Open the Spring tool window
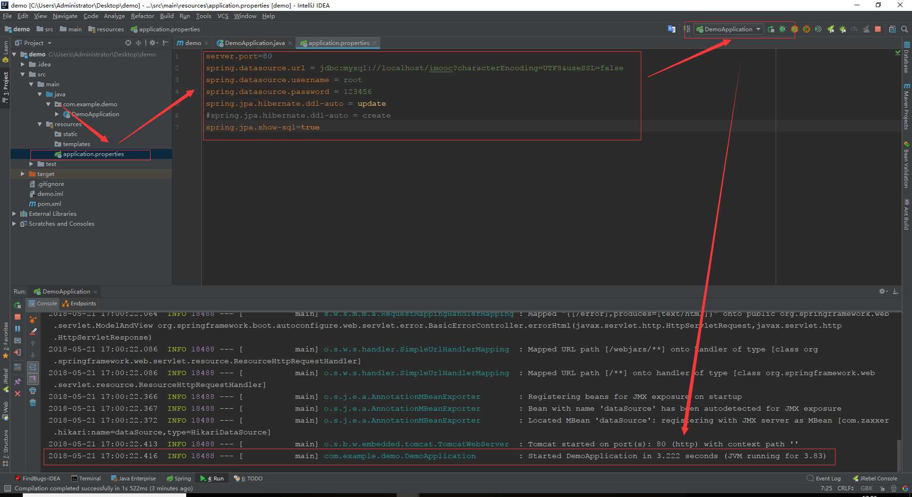Screen dimensions: 912x497 179,479
